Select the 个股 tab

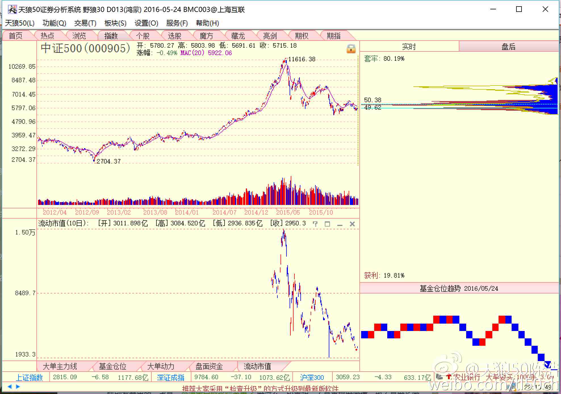point(143,36)
